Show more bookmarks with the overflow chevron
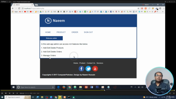This screenshot has height=99, width=176. coord(163,12)
